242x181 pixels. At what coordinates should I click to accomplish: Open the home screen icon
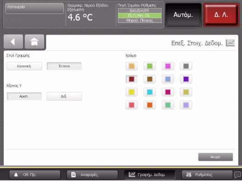click(x=35, y=42)
